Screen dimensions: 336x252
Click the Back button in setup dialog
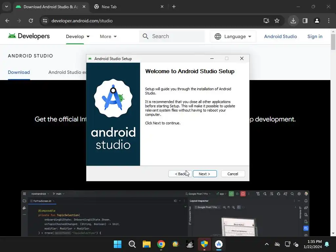(180, 174)
